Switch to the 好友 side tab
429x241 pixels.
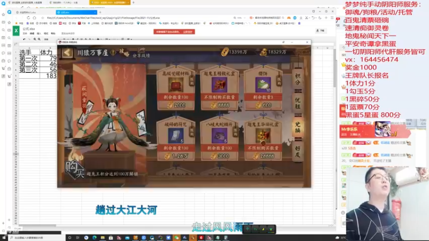coord(298,152)
